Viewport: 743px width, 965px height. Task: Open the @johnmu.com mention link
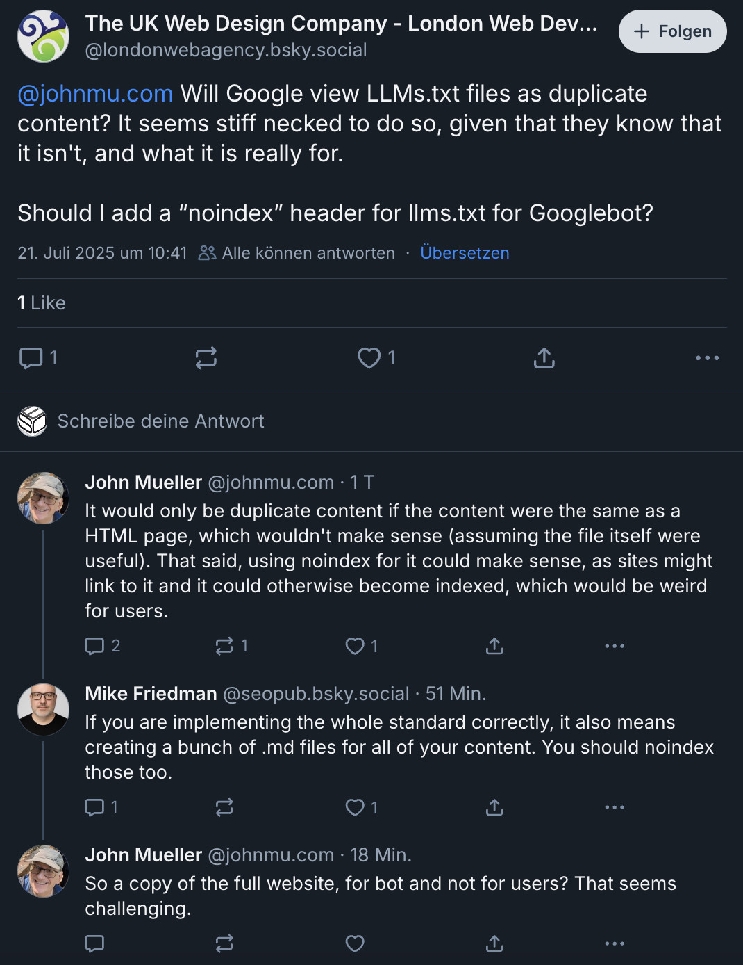(x=95, y=93)
